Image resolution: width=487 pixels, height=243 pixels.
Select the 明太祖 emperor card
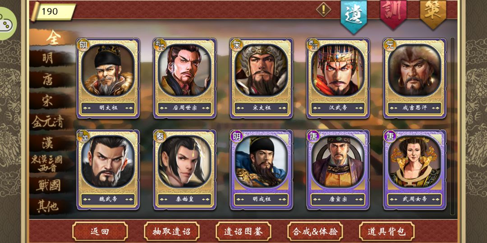(x=108, y=78)
